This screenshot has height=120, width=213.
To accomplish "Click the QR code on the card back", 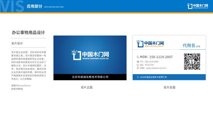I will pos(192,61).
